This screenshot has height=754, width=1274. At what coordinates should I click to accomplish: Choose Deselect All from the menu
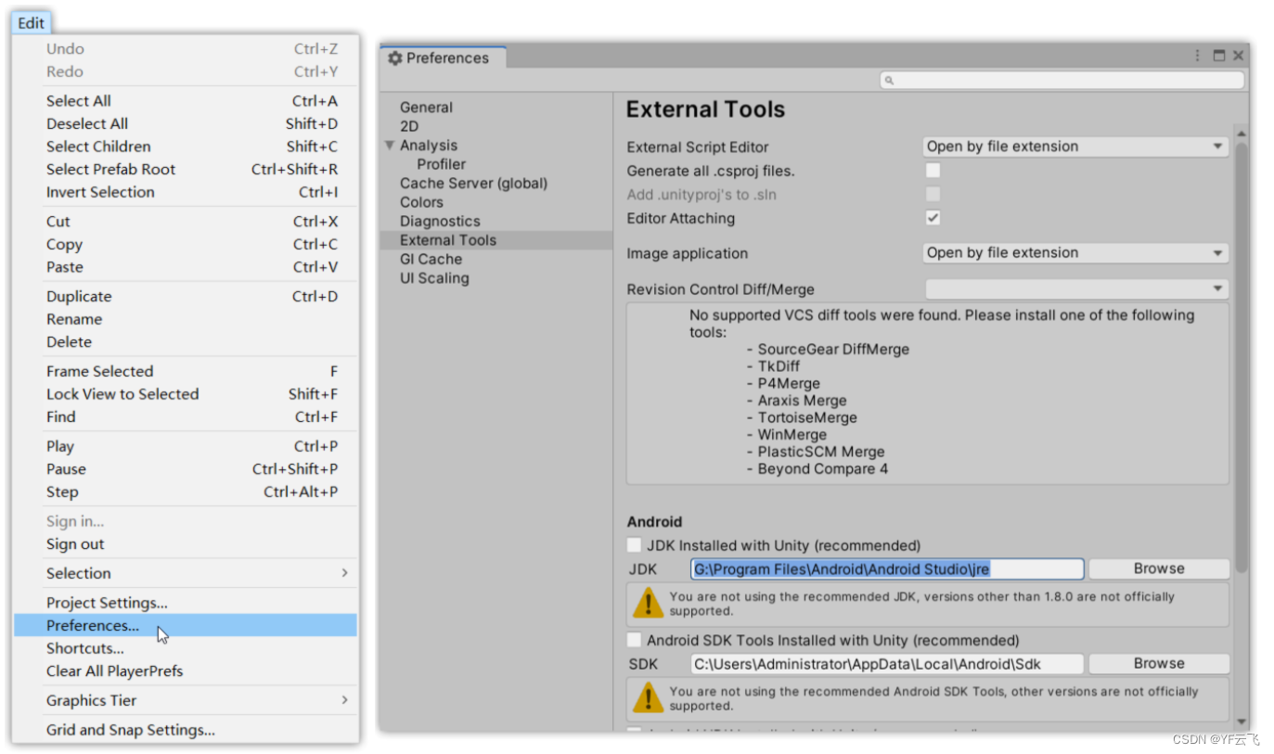tap(186, 123)
